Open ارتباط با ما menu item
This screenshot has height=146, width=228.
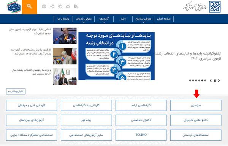[x=63, y=19]
